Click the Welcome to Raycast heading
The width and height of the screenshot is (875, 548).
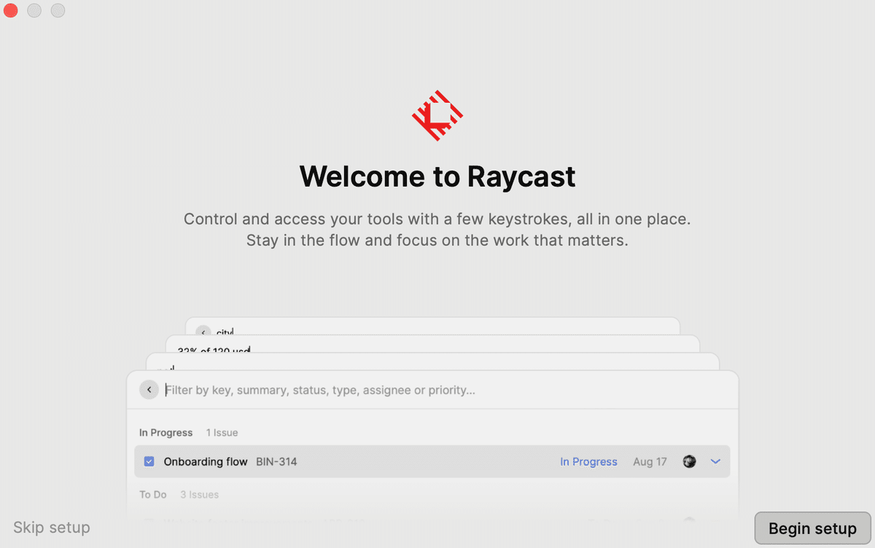click(437, 176)
